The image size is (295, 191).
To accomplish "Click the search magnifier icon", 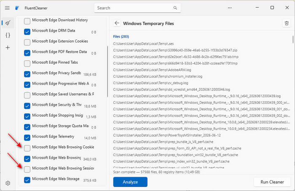I will [x=175, y=8].
